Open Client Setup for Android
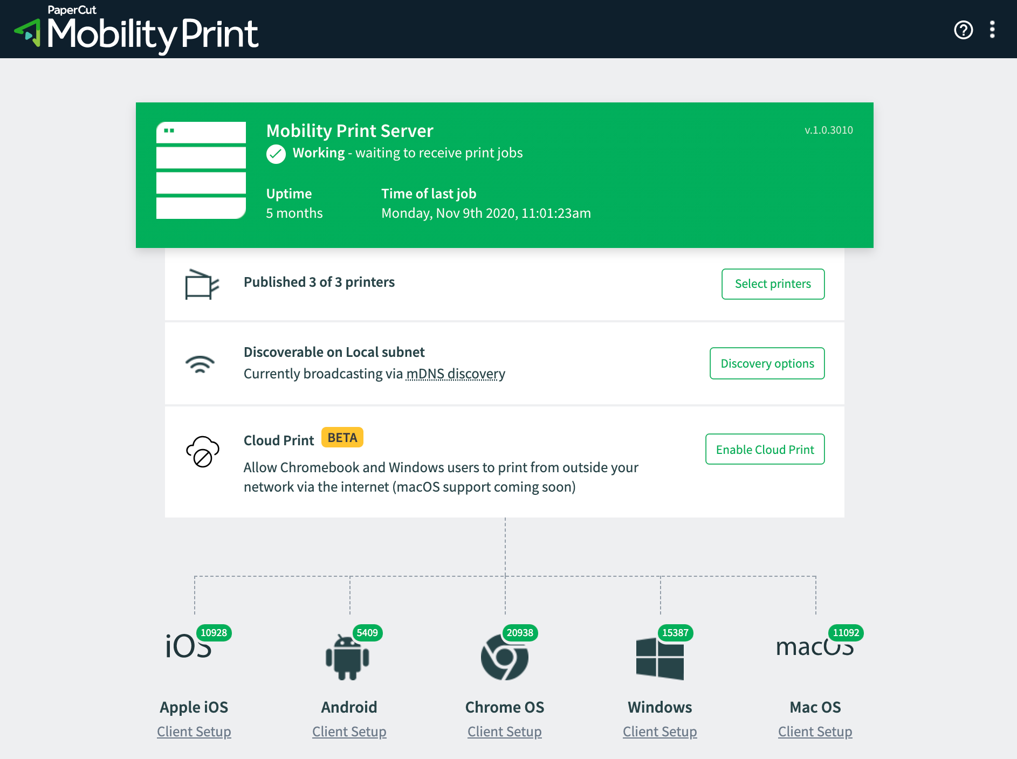This screenshot has height=759, width=1017. 349,732
